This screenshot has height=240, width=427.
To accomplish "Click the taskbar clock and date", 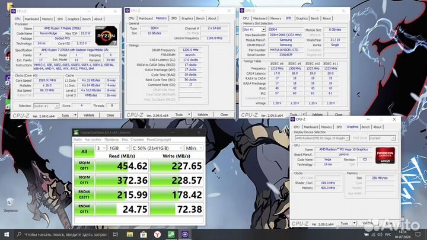I will tap(402, 234).
